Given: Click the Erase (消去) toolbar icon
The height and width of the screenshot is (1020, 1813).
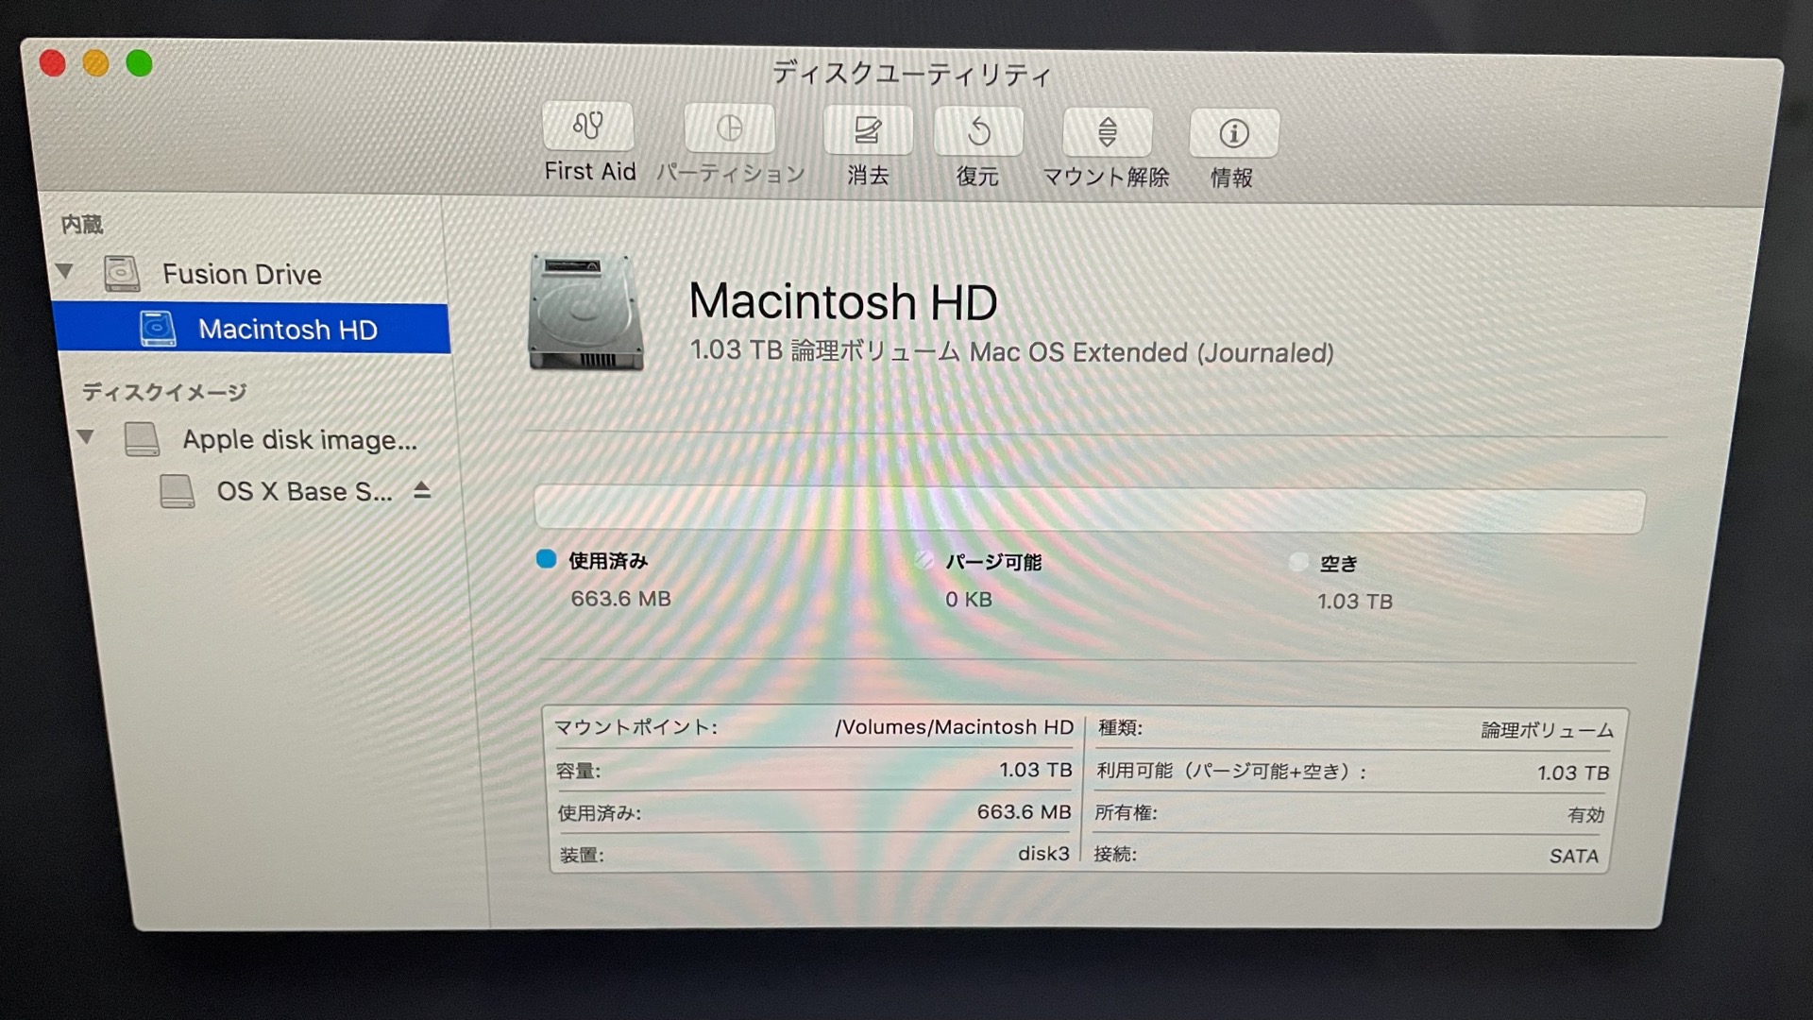Looking at the screenshot, I should [867, 130].
